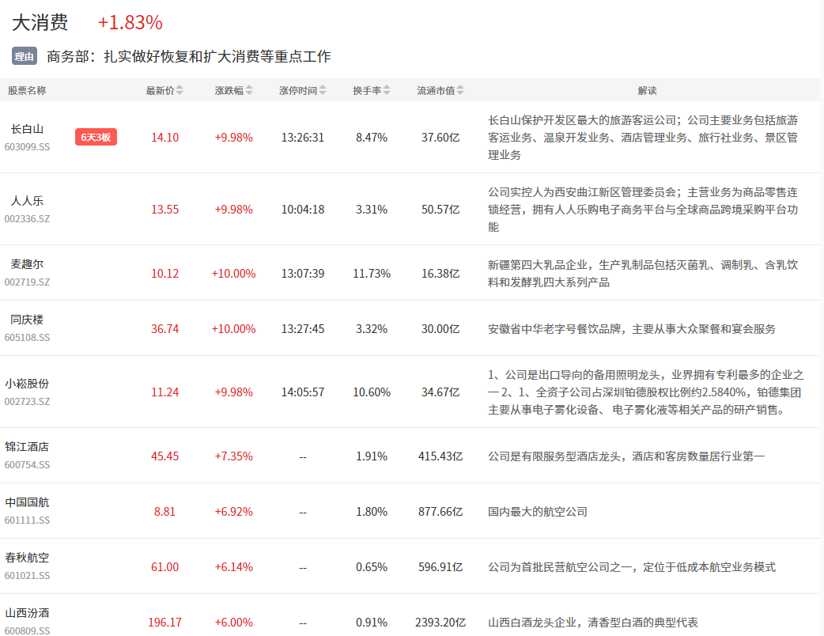Screen dimensions: 824x636
Task: Click the 股票名称 column header
Action: click(27, 90)
